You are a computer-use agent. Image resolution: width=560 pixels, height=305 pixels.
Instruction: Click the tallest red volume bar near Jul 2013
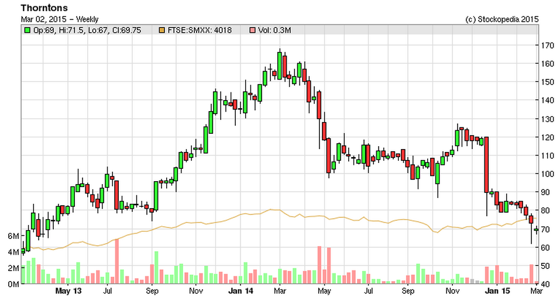(116, 261)
